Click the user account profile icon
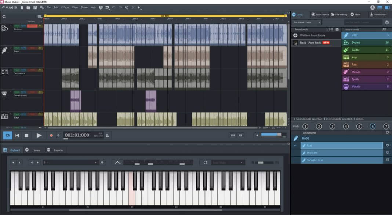Image resolution: width=392 pixels, height=215 pixels. click(373, 7)
